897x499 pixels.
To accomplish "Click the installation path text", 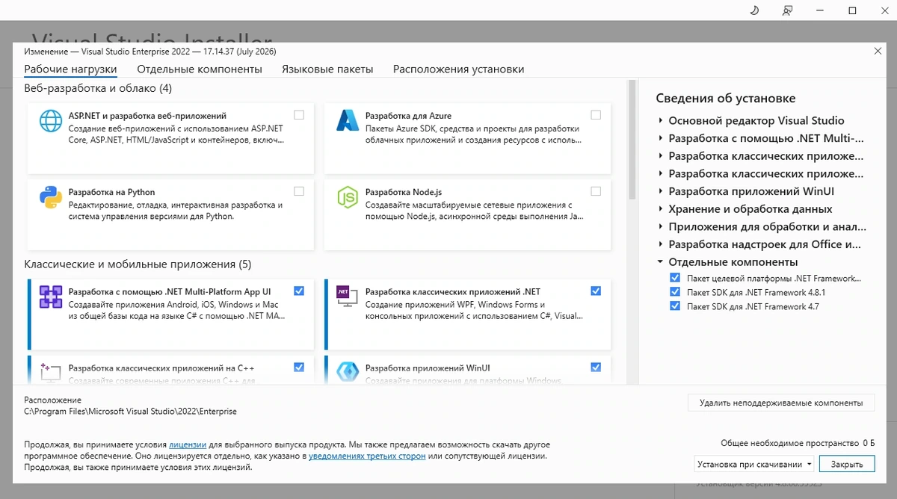I will (131, 411).
